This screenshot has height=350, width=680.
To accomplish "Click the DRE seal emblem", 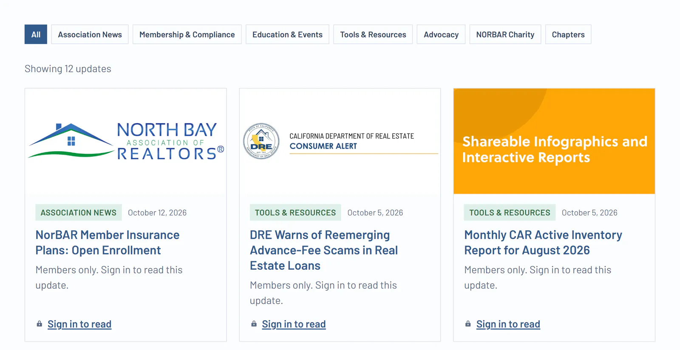I will 261,141.
